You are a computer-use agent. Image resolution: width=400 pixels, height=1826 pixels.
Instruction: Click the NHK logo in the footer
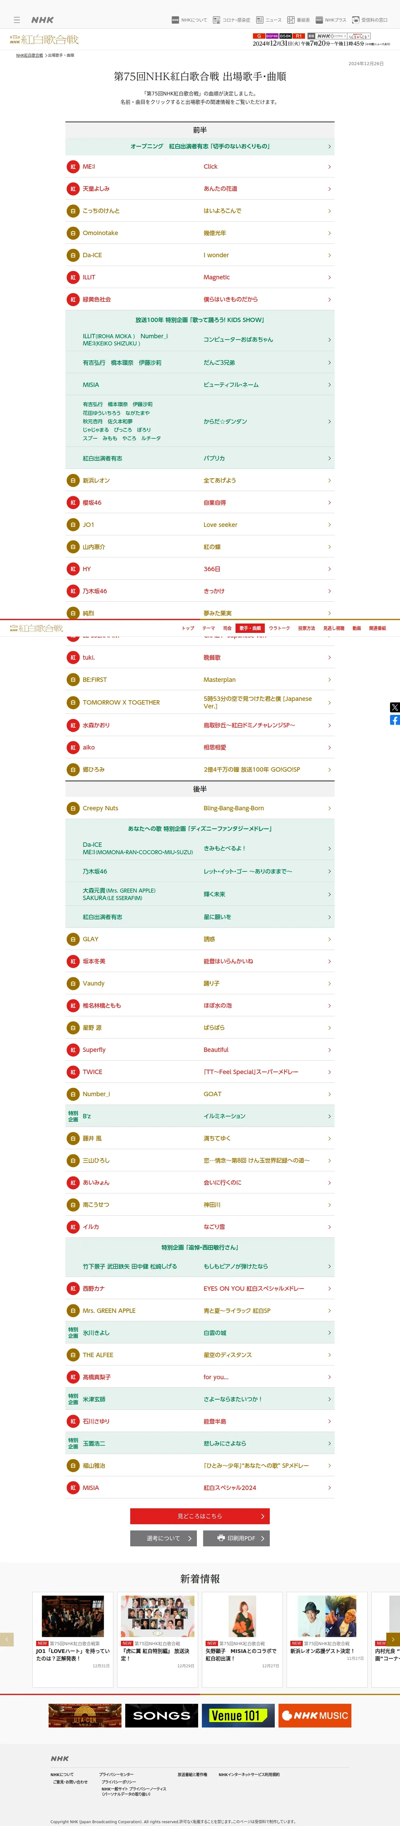click(60, 1759)
